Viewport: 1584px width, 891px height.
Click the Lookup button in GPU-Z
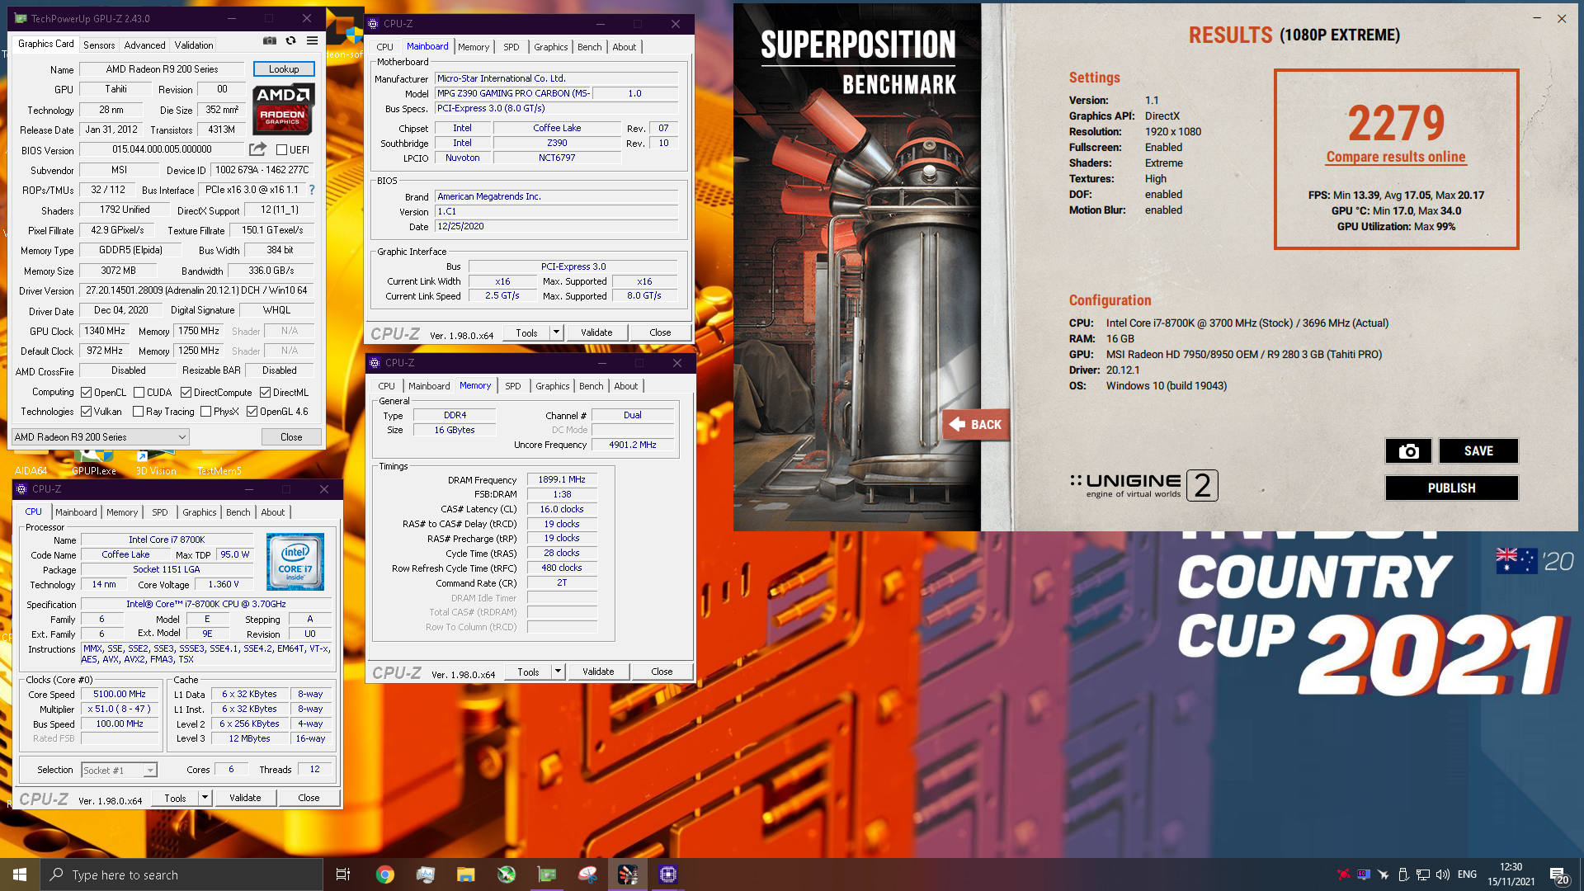(x=284, y=69)
